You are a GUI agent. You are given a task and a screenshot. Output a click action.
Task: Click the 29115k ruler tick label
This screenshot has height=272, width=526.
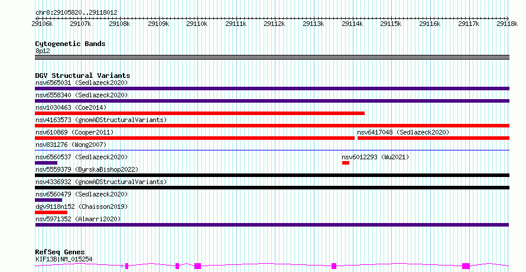(391, 24)
